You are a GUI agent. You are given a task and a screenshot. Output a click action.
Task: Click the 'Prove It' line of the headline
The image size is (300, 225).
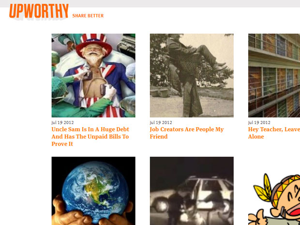(62, 144)
